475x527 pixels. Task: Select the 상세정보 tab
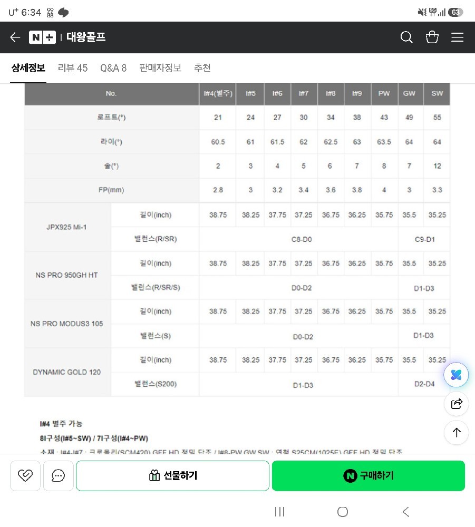(x=28, y=68)
